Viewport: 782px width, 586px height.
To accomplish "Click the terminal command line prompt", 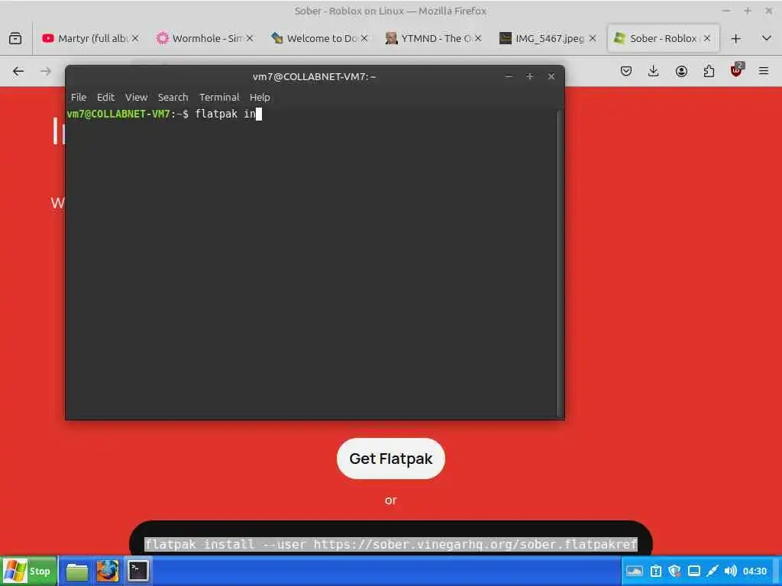I will [164, 114].
